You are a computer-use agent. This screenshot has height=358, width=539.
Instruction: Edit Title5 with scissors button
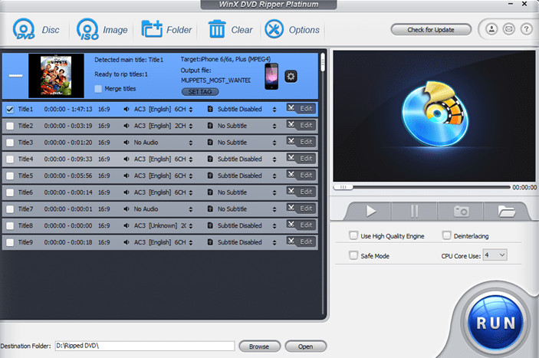(x=301, y=176)
